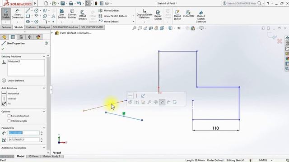This screenshot has height=162, width=289.
Task: Click Make Fixed icon in context toolbar
Action: coord(143,96)
